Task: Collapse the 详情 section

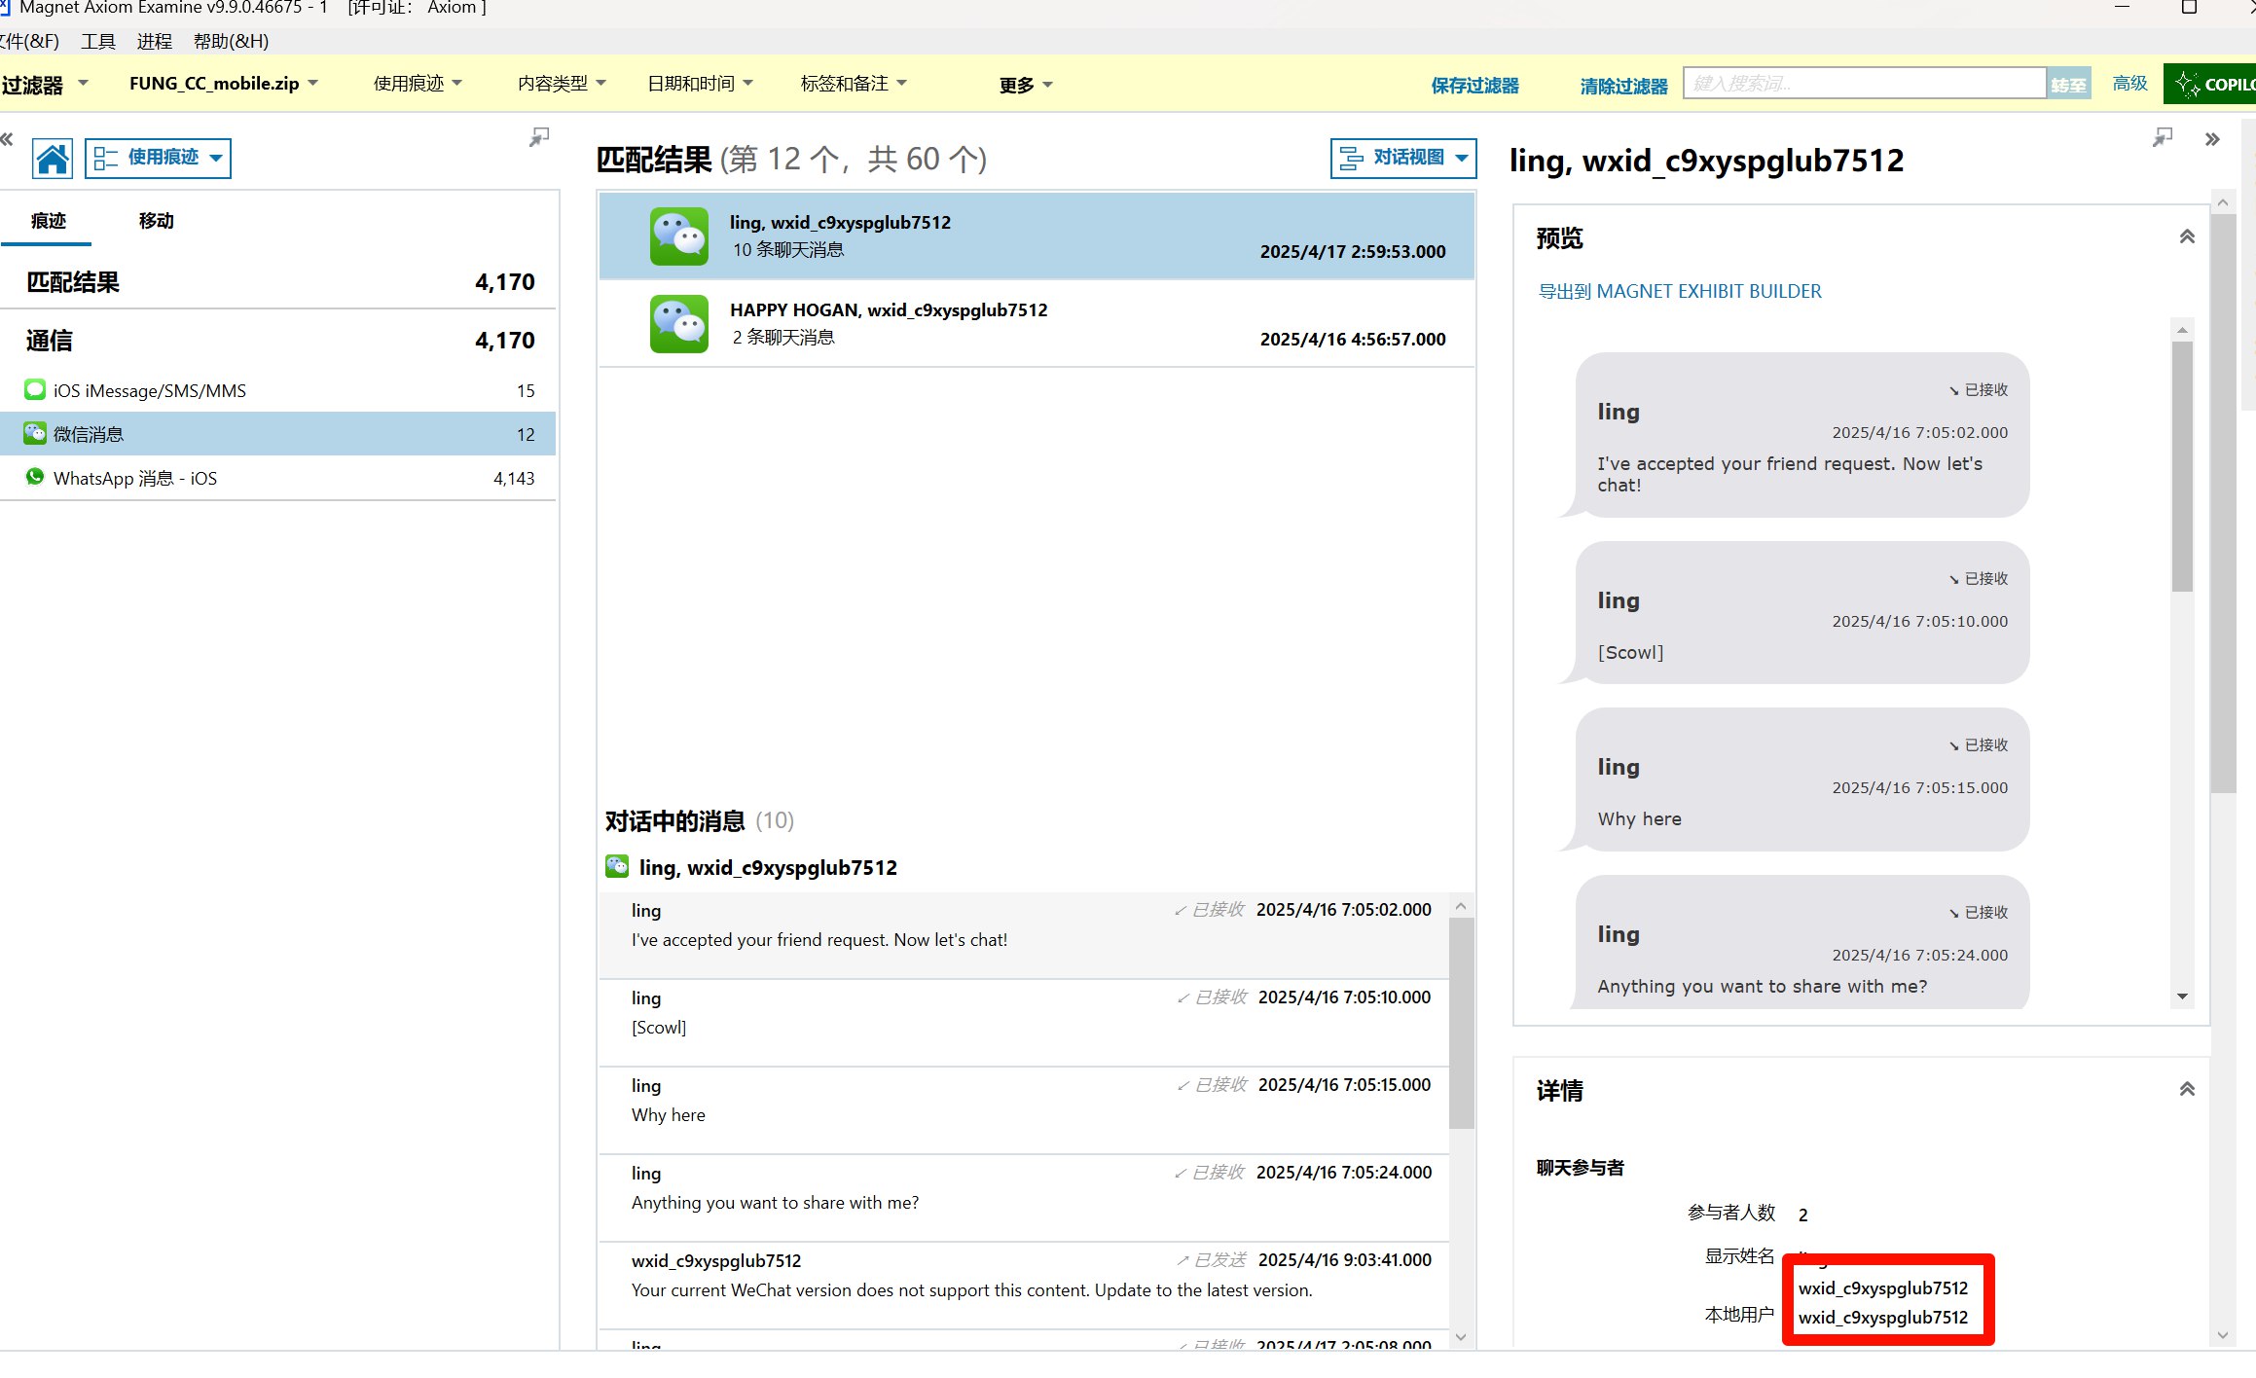Action: [x=2186, y=1089]
